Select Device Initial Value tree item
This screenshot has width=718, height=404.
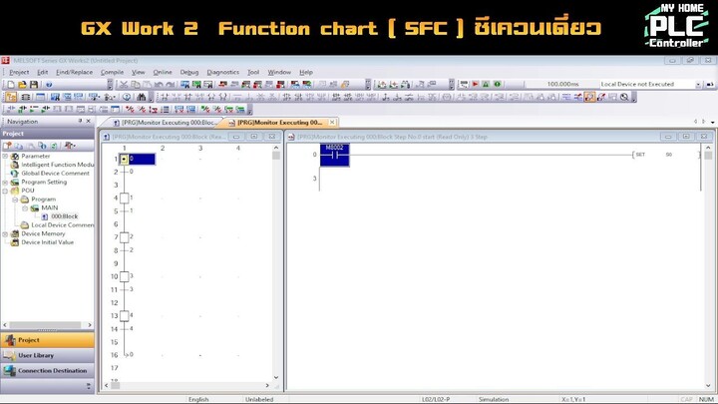pyautogui.click(x=47, y=242)
